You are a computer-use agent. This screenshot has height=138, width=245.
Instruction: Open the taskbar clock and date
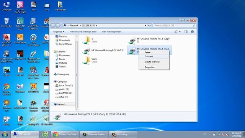pos(236,135)
